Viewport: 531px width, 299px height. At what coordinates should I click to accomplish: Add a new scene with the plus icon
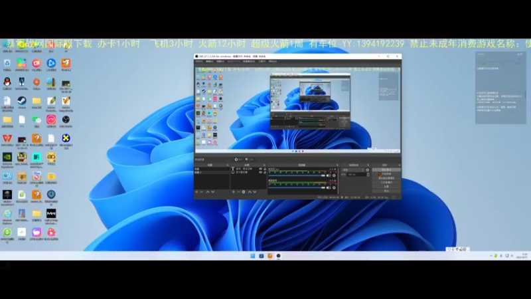[196, 192]
